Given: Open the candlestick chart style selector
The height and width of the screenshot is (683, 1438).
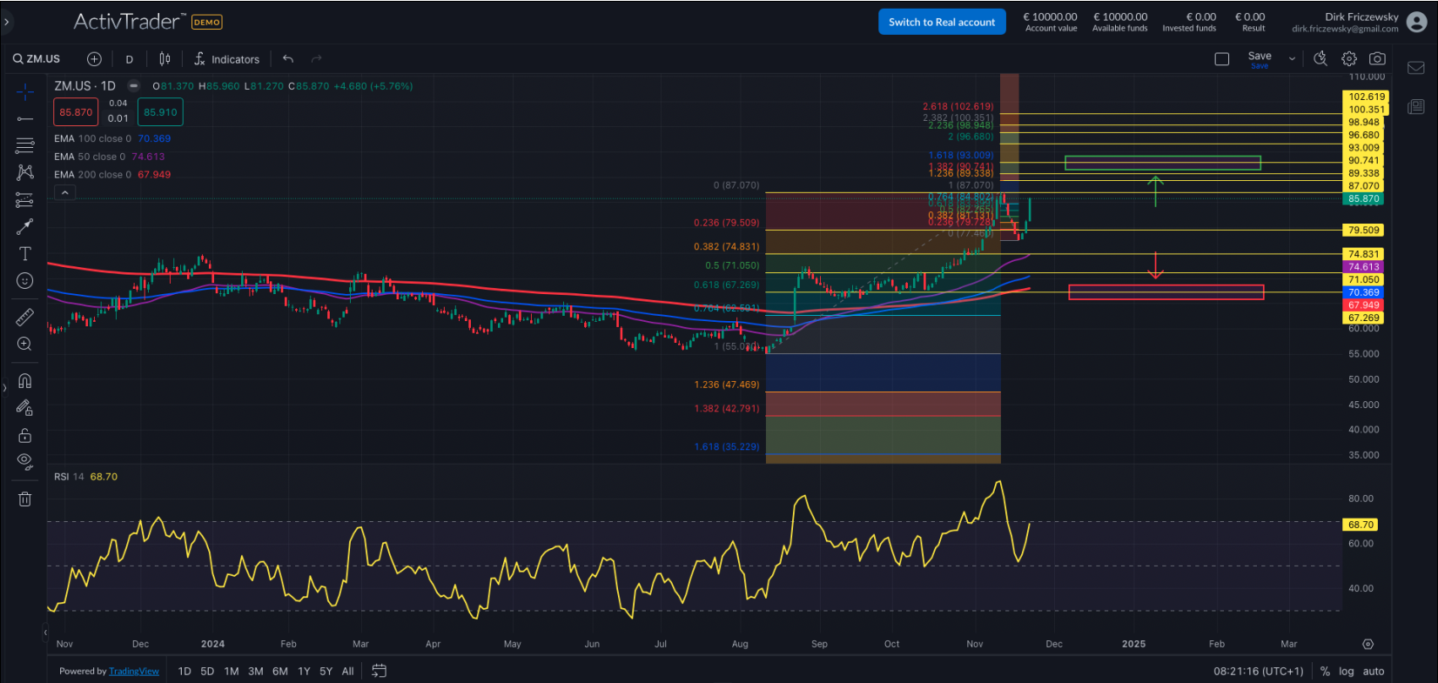Looking at the screenshot, I should coord(165,59).
